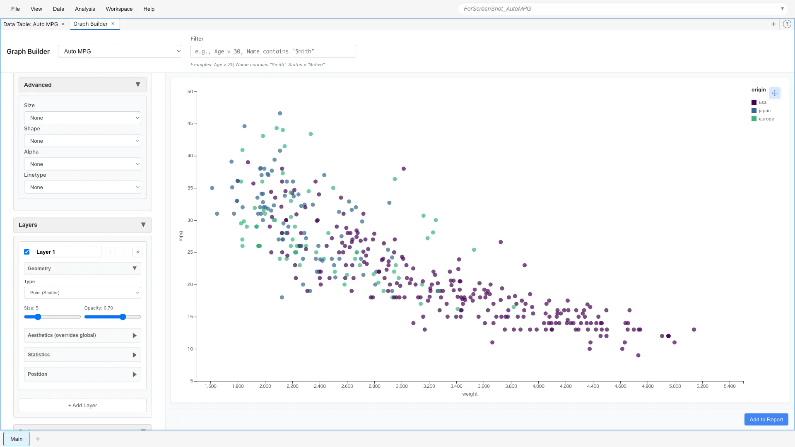Collapse the Layers panel
Screen dimensions: 795x447
click(x=143, y=225)
